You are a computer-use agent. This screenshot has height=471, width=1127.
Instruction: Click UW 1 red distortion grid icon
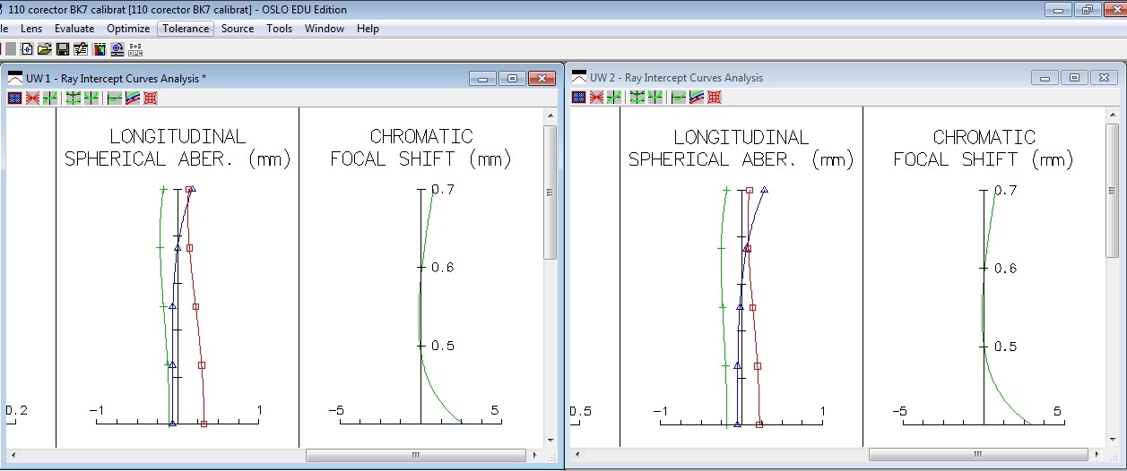tap(151, 98)
